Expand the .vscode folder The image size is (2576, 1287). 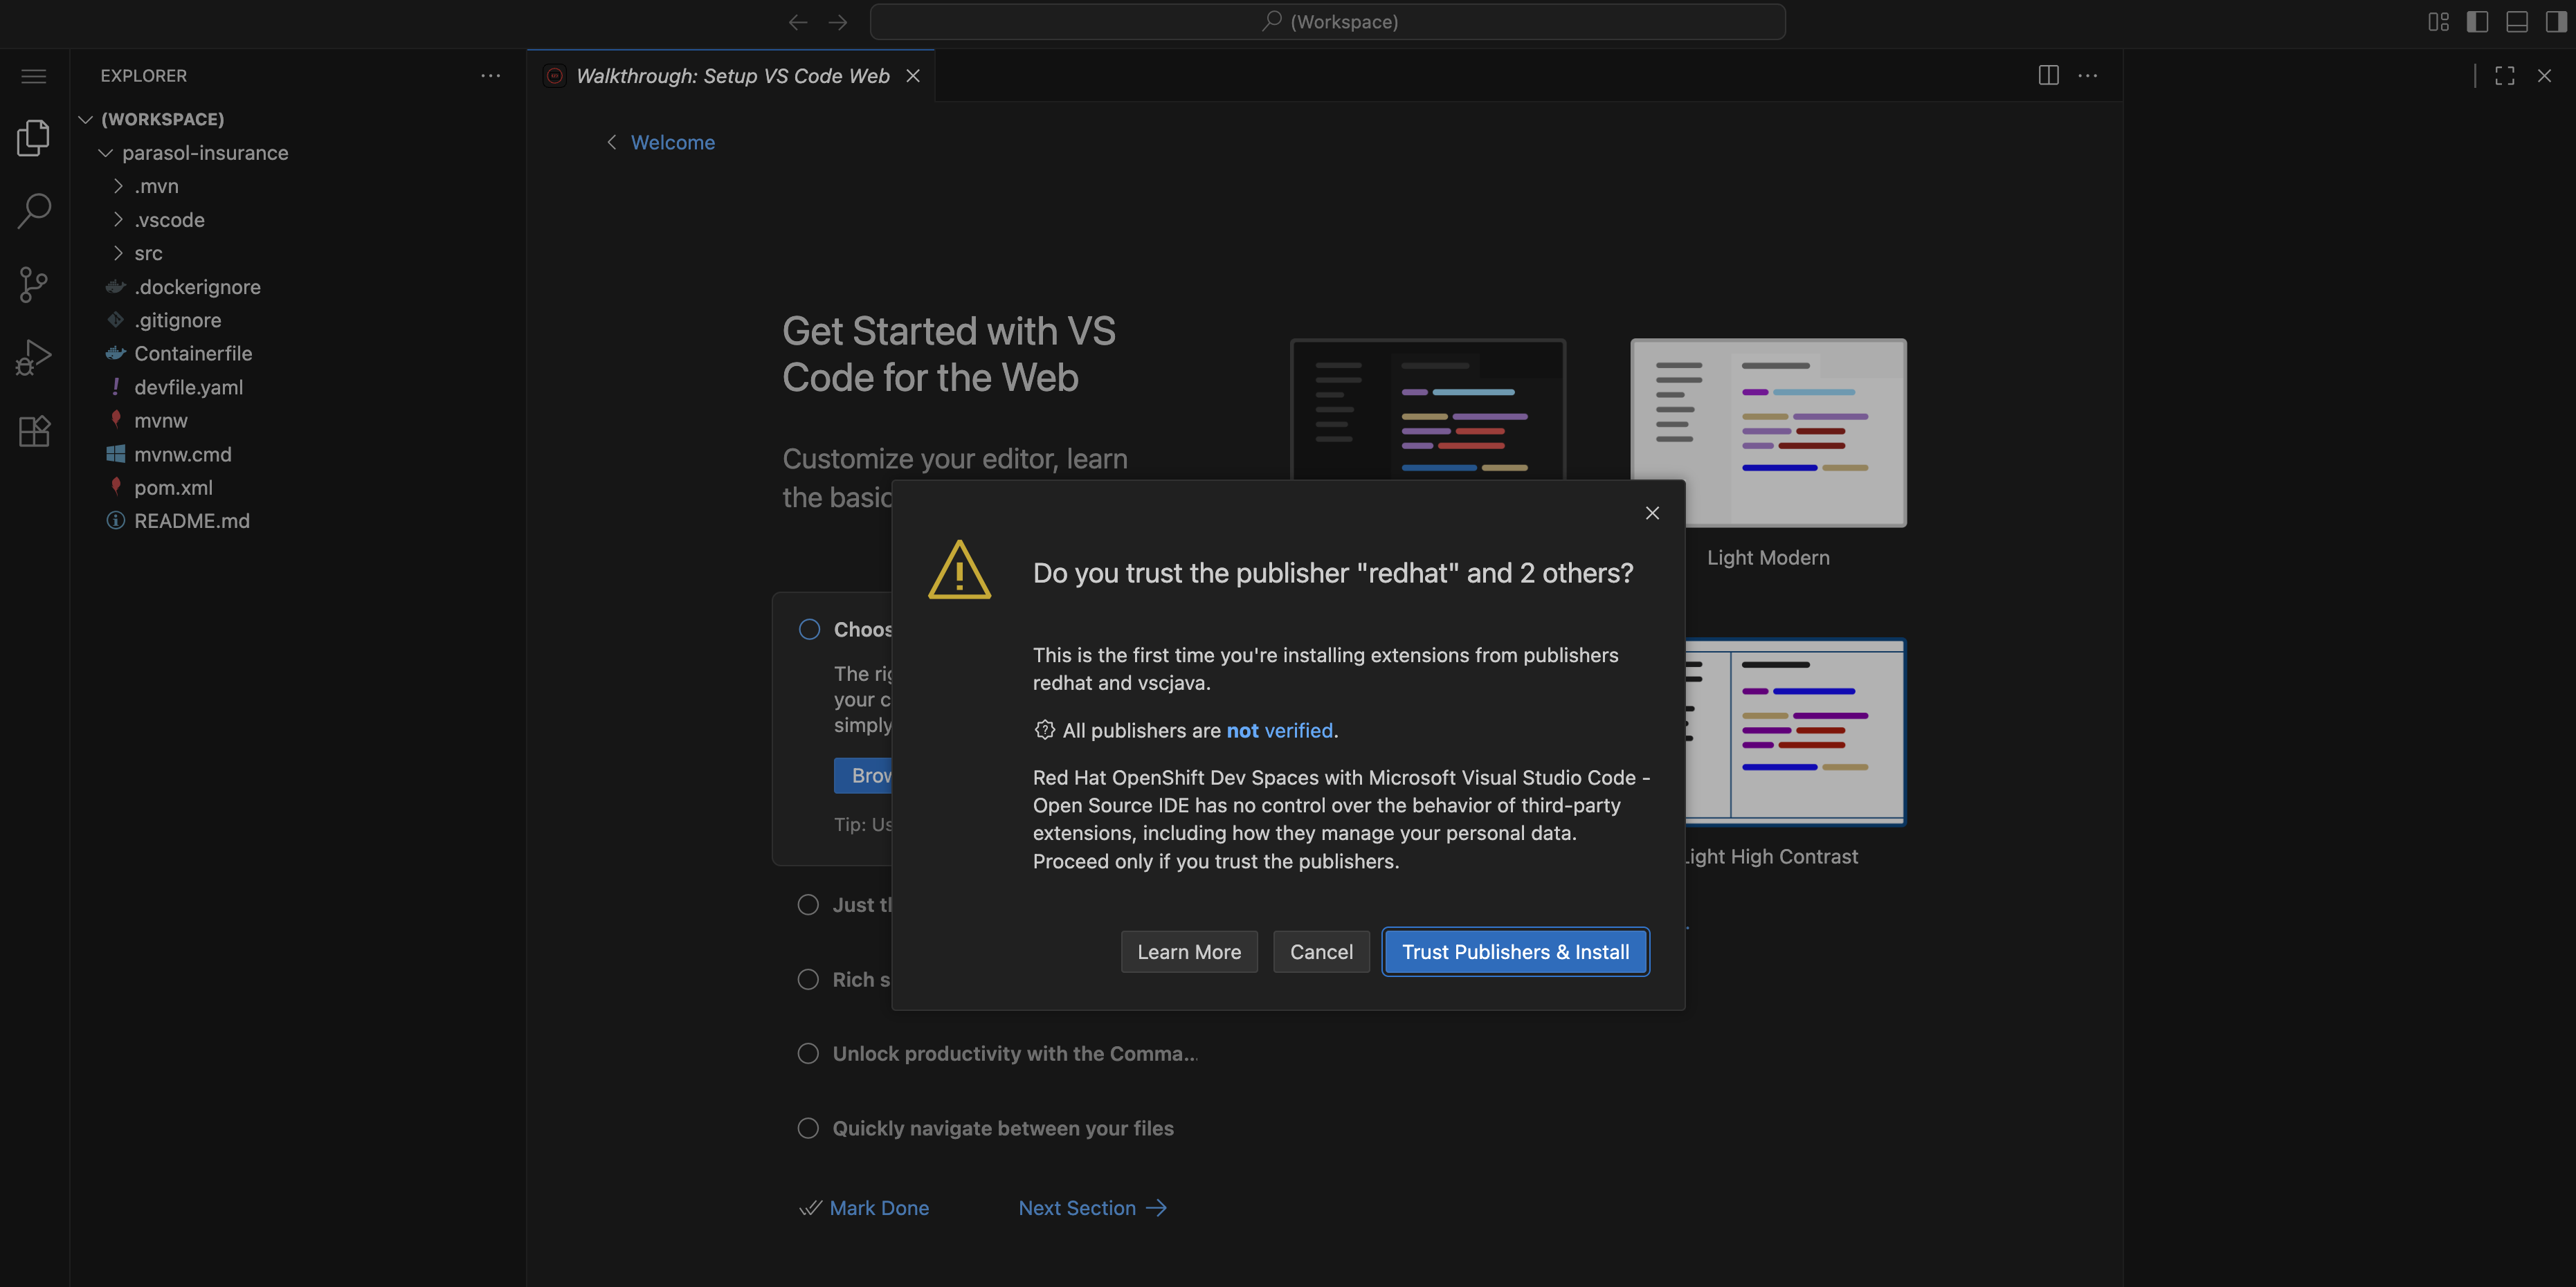pos(169,220)
